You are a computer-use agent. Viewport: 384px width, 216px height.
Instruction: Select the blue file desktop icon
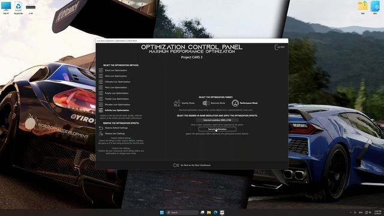pyautogui.click(x=375, y=7)
